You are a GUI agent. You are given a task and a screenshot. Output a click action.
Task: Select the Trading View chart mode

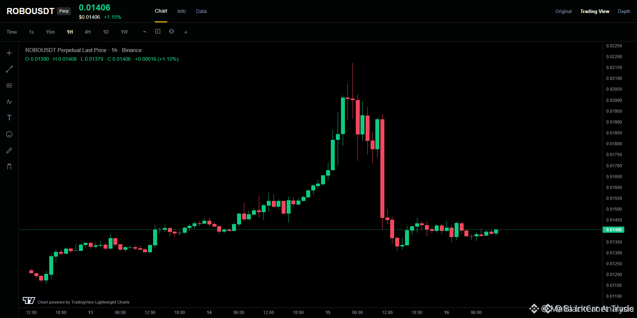pyautogui.click(x=595, y=11)
